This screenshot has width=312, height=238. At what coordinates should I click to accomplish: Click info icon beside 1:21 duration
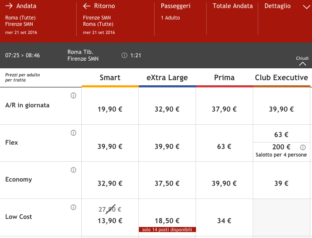click(x=124, y=56)
